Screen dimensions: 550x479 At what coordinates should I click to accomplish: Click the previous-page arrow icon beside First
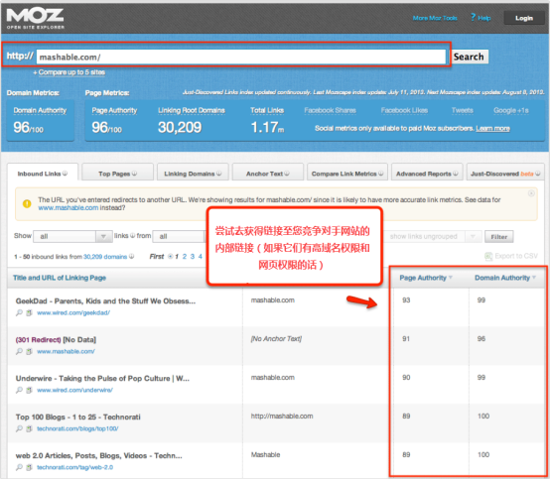click(x=171, y=257)
